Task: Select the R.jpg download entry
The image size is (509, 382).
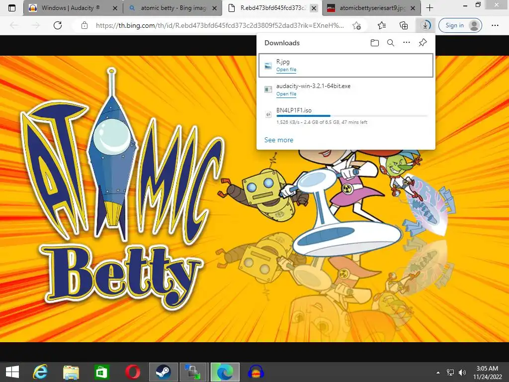Action: (346, 65)
